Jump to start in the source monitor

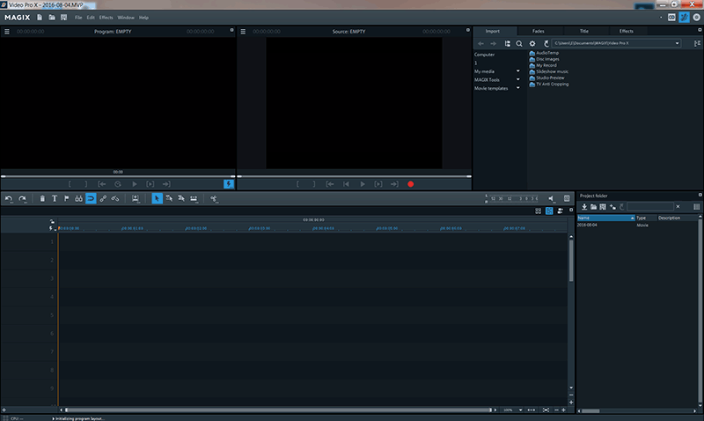(x=346, y=184)
